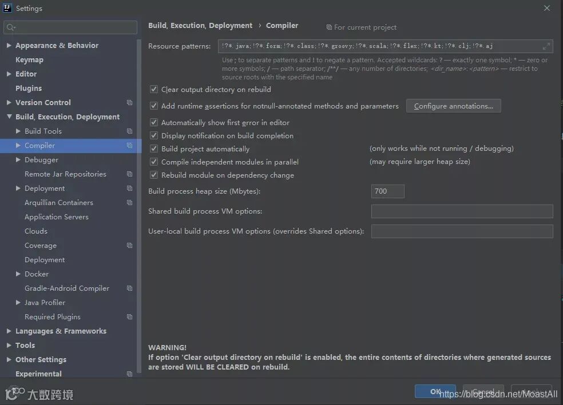Screen dimensions: 563x405
Task: Click project-level icon beside Required Plugins
Action: [x=130, y=317]
